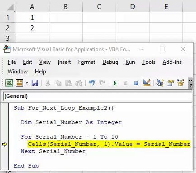The image size is (196, 173).
Task: Select cell A2 in the spreadsheet
Action: [32, 28]
